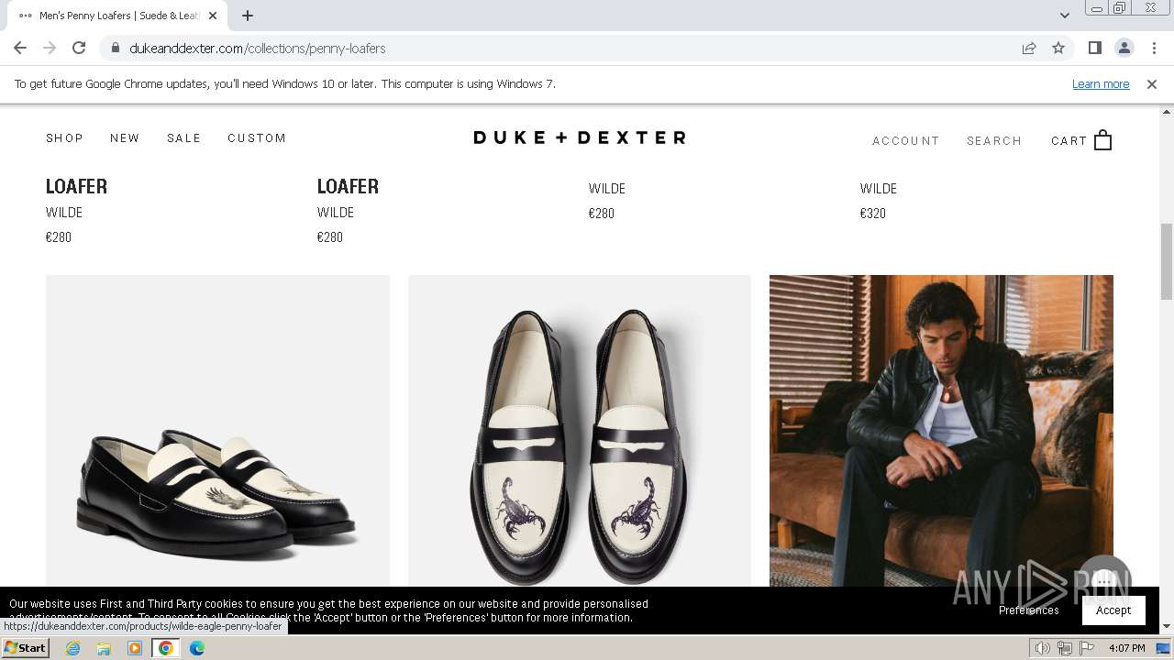Open the SALE menu item

183,137
